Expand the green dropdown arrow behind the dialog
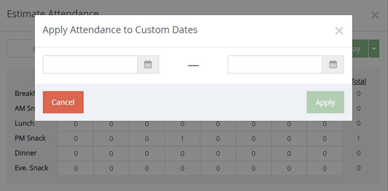This screenshot has width=388, height=191. coord(374,49)
